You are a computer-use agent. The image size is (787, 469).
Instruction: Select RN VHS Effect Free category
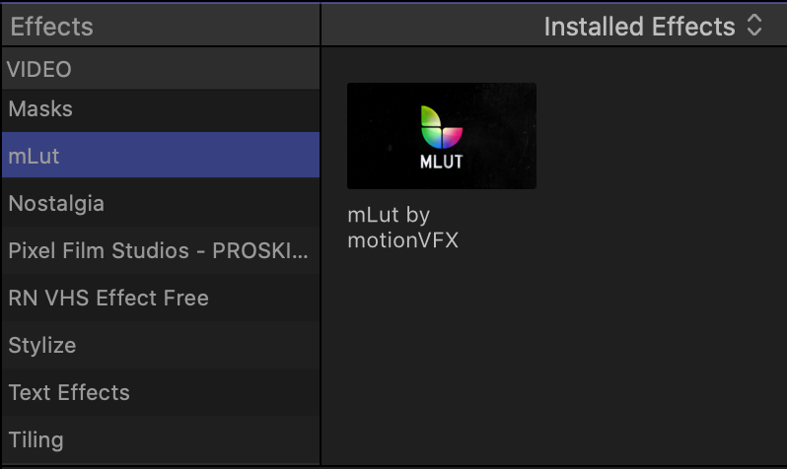[x=108, y=299]
